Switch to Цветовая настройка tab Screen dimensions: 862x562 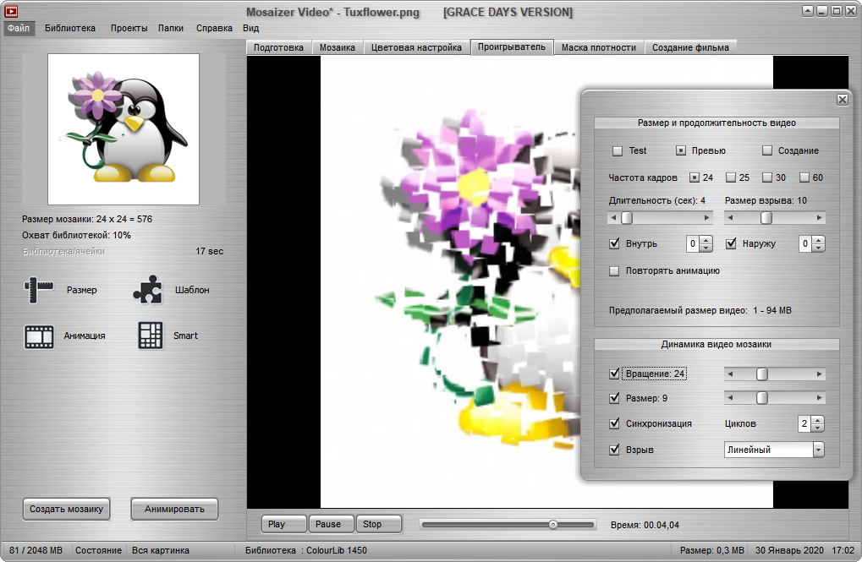(416, 48)
